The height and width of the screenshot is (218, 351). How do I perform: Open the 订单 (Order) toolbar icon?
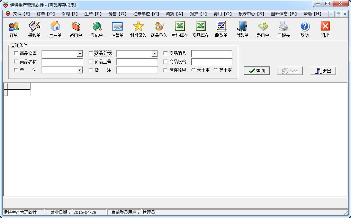(14, 29)
